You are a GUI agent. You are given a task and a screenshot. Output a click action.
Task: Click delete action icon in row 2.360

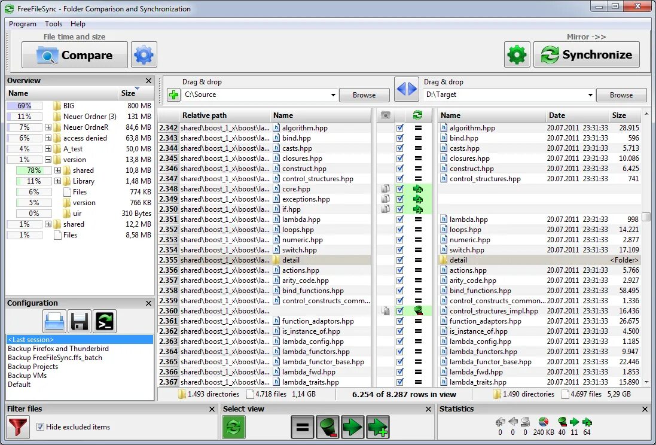pos(417,310)
